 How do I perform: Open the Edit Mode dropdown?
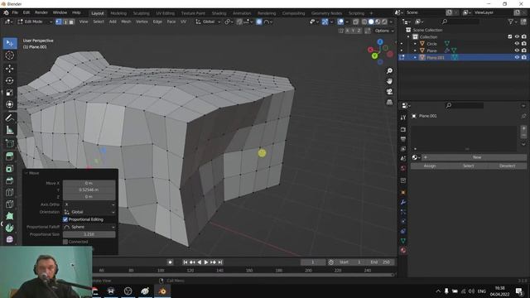point(35,22)
